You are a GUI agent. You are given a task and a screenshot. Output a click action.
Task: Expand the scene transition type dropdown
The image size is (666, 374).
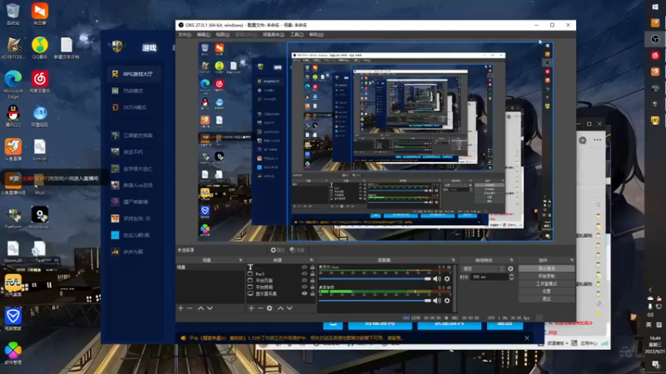(481, 268)
